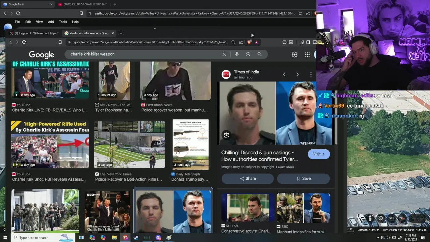Open the Add menu in Google Earth
Screen dimensions: 430x242
tap(51, 22)
